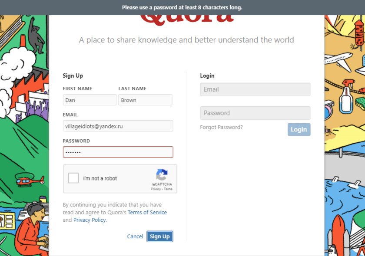Click the blue Login button
Viewport: 365px width, 256px height.
pyautogui.click(x=299, y=129)
